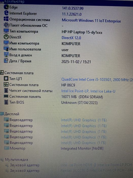Image resolution: width=133 pixels, height=178 pixels.
Task: Select the Пакет обновления ОС label
Action: pos(28,25)
